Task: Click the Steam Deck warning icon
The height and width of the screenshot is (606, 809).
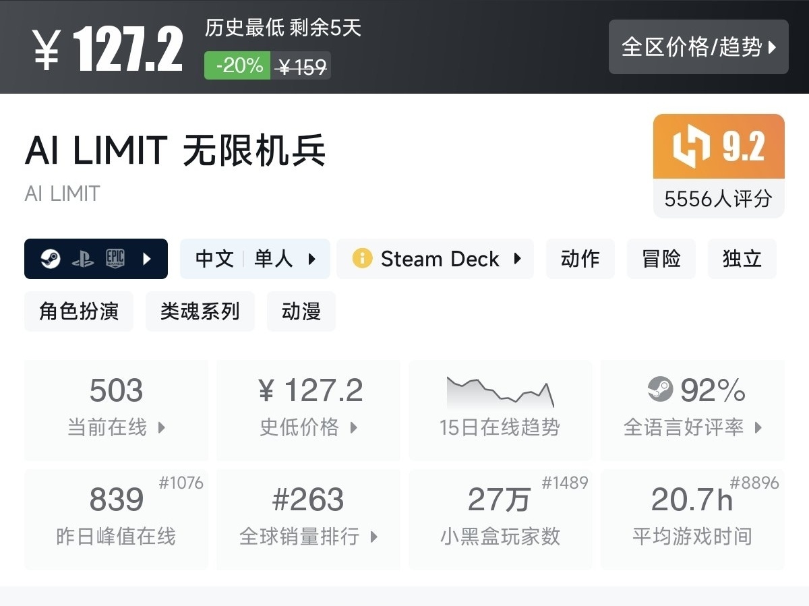Action: 362,259
